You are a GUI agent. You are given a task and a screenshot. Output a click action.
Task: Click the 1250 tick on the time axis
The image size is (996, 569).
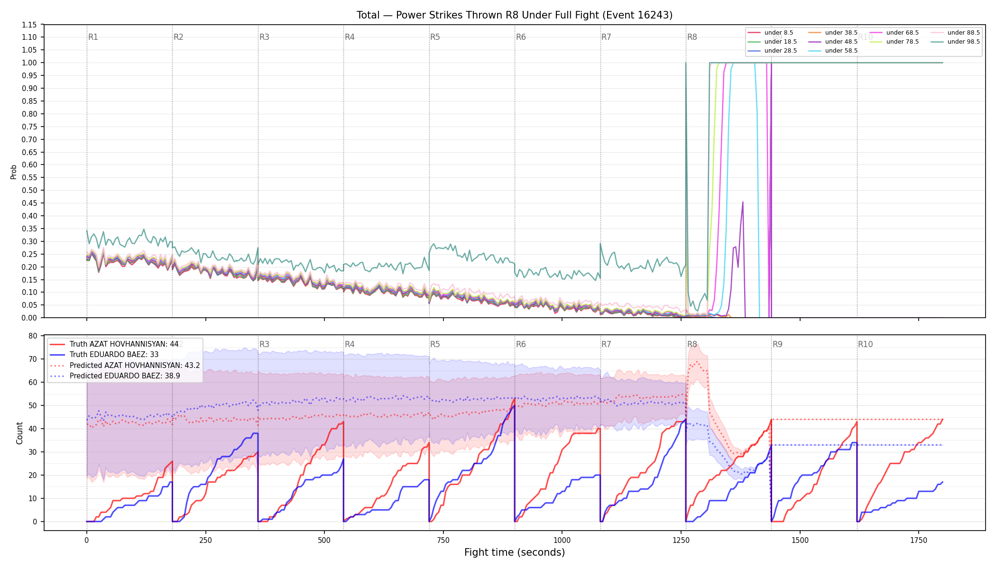681,540
